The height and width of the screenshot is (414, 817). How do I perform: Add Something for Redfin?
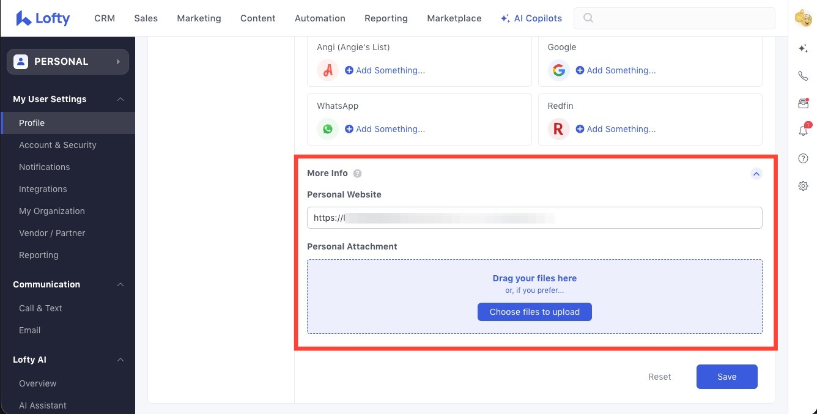[616, 129]
